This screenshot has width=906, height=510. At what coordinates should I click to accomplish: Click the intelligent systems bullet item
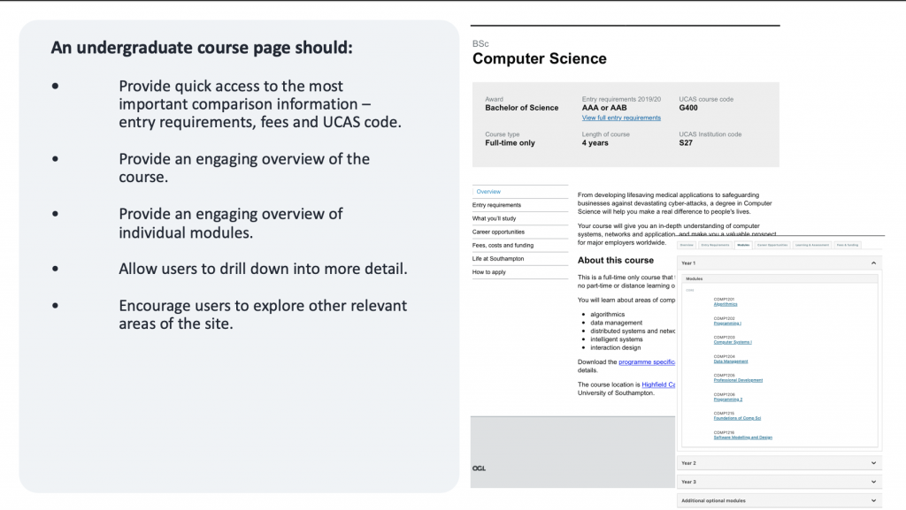(x=617, y=339)
